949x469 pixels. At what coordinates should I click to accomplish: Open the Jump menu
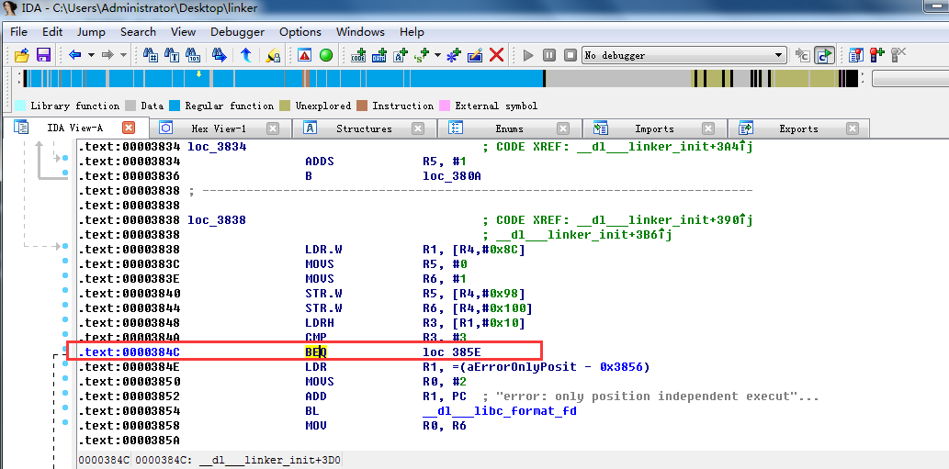click(91, 32)
